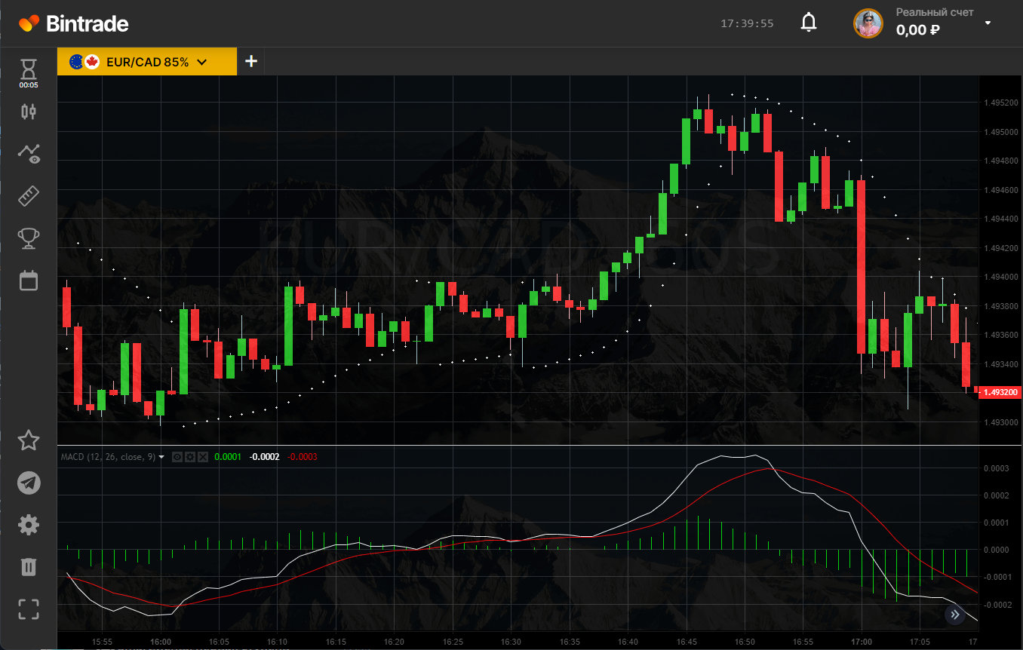Select the EUR/CAD 85% asset tab
The image size is (1023, 650).
[x=138, y=62]
